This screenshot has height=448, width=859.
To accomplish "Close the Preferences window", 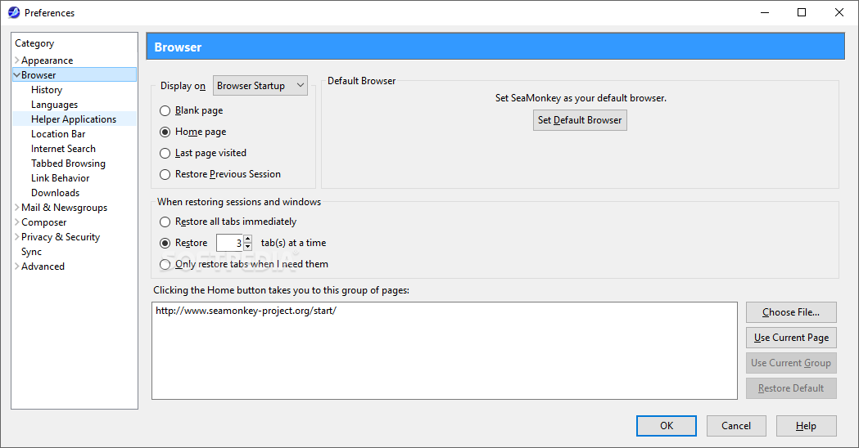I will tap(839, 12).
